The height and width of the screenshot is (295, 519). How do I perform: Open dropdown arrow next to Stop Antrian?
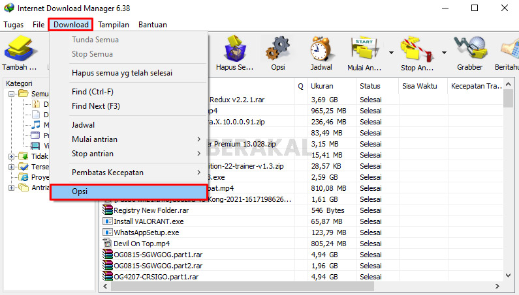[x=444, y=53]
